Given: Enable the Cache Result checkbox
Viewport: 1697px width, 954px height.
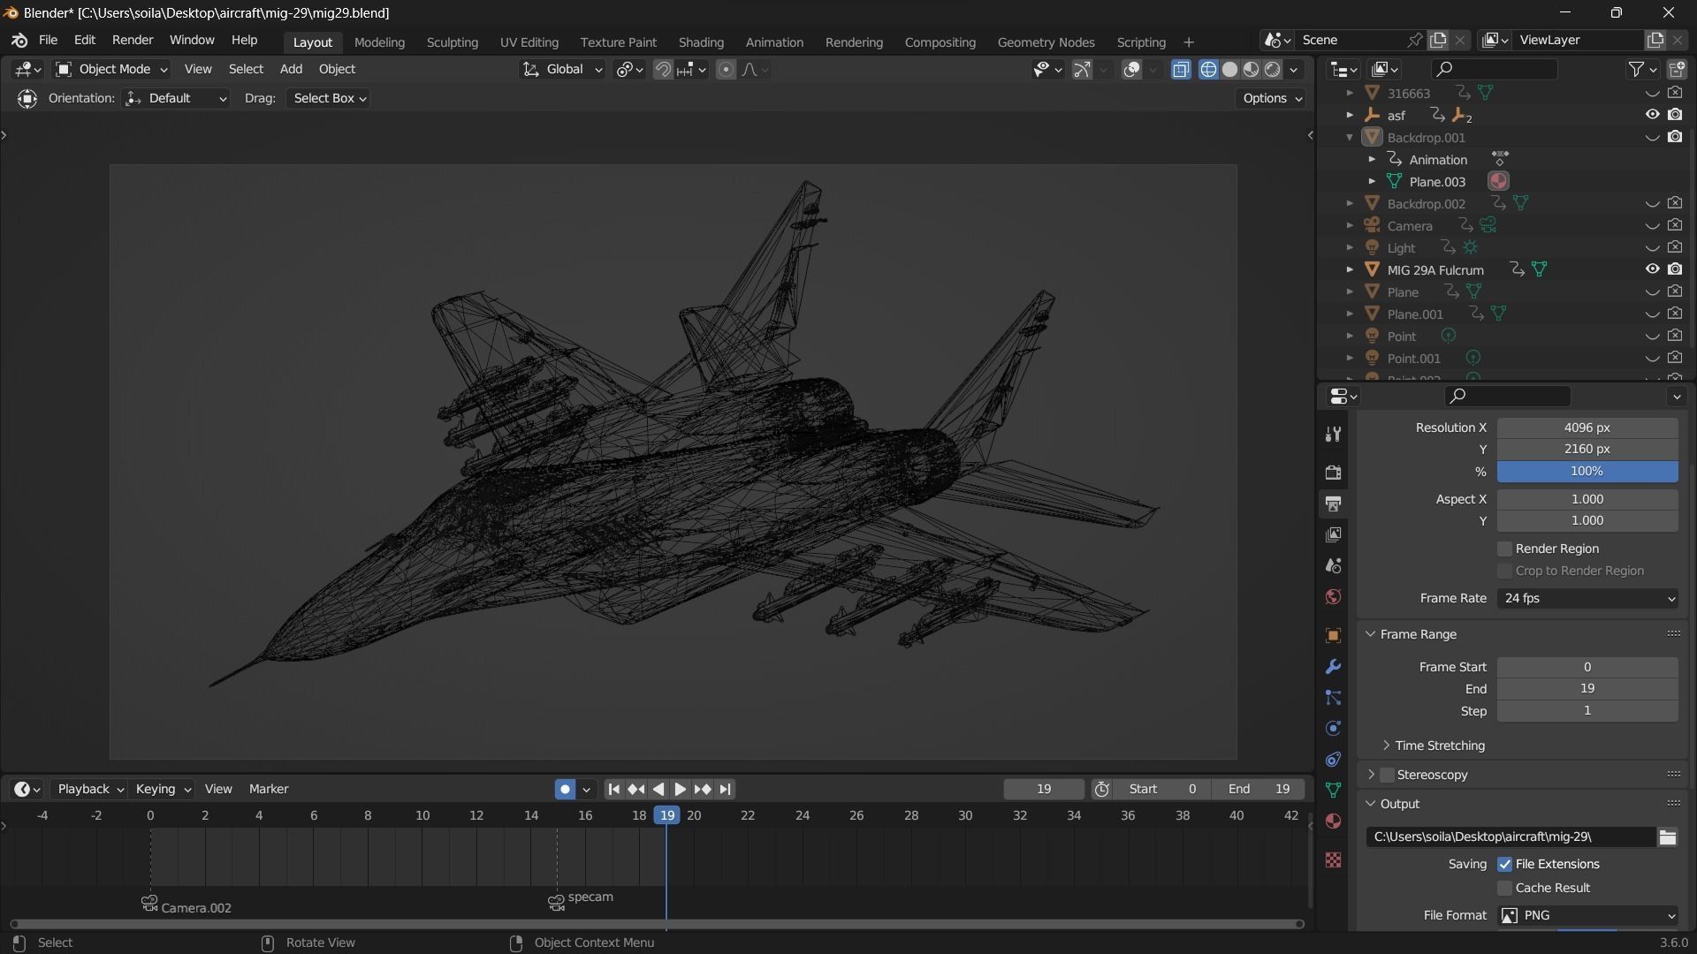Looking at the screenshot, I should 1504,888.
